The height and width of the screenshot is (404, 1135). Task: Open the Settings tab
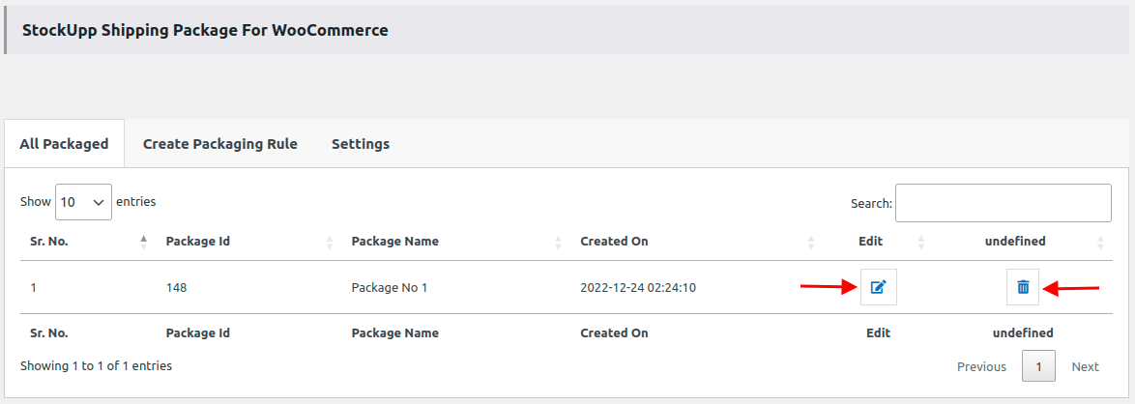pyautogui.click(x=361, y=144)
